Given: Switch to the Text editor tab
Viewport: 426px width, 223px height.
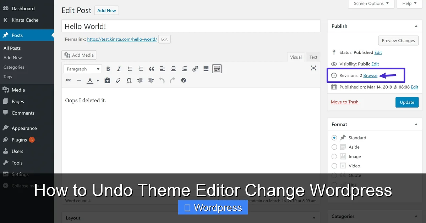Looking at the screenshot, I should tap(313, 57).
